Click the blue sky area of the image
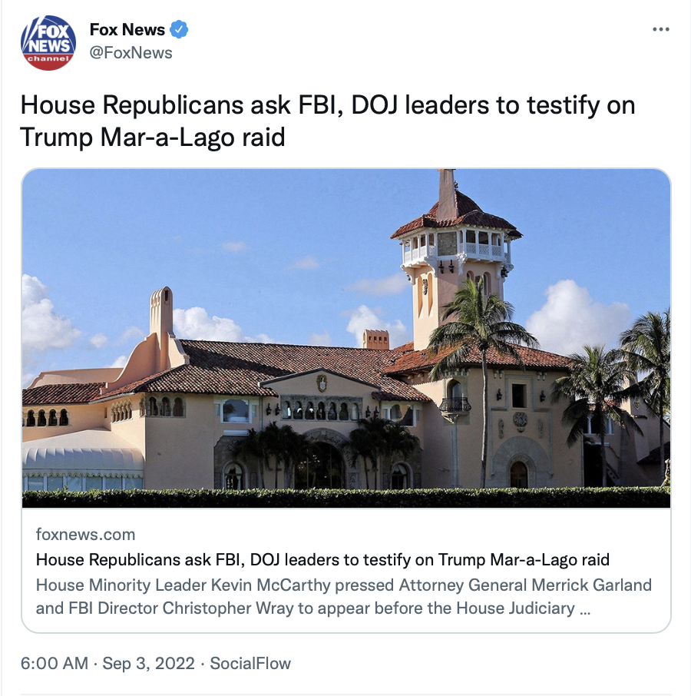This screenshot has height=696, width=691. (x=222, y=222)
